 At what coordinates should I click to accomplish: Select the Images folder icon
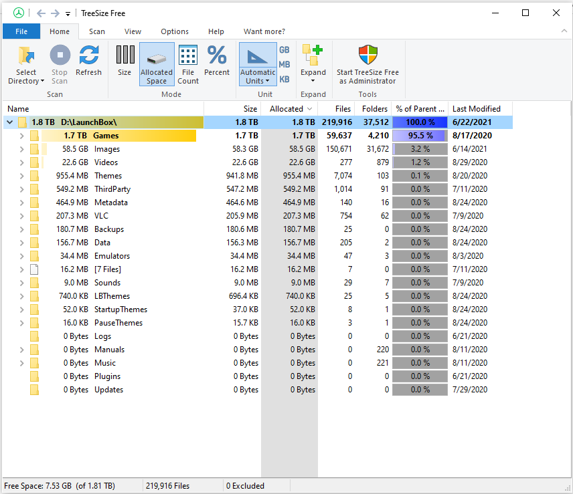[34, 149]
